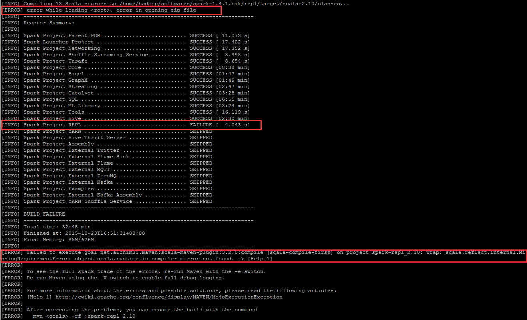
Task: Click the Spark Project YARN Shuffle Service row
Action: click(x=107, y=201)
